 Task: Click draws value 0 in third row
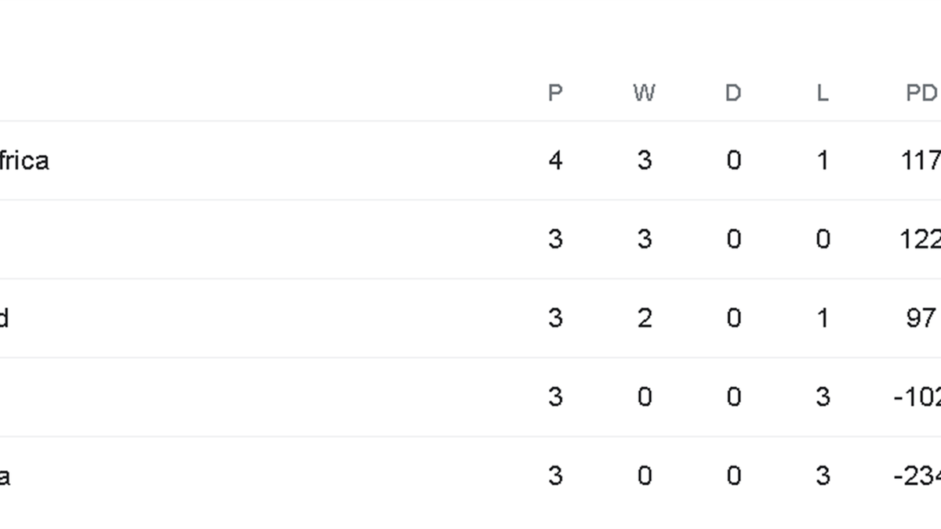tap(732, 318)
